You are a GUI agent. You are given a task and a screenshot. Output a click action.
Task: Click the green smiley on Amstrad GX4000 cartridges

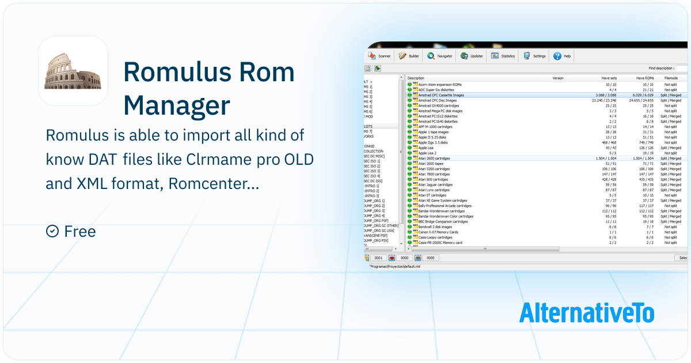409,105
